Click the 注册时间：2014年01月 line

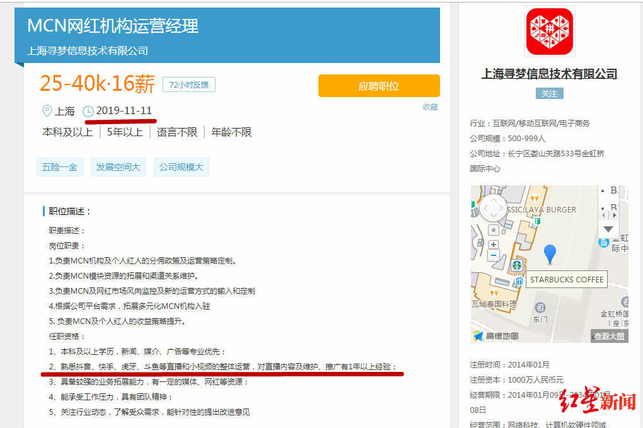[509, 365]
